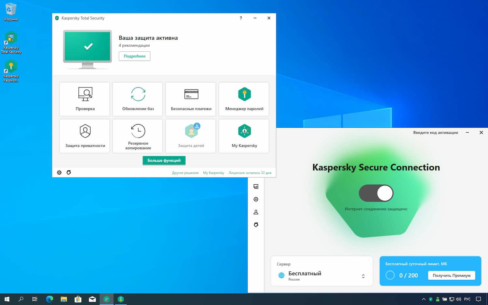This screenshot has height=305, width=488.
Task: Open the network tray icon
Action: pyautogui.click(x=452, y=299)
